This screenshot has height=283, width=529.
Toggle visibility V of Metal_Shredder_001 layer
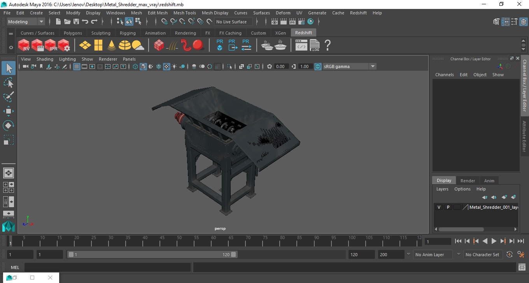point(439,207)
